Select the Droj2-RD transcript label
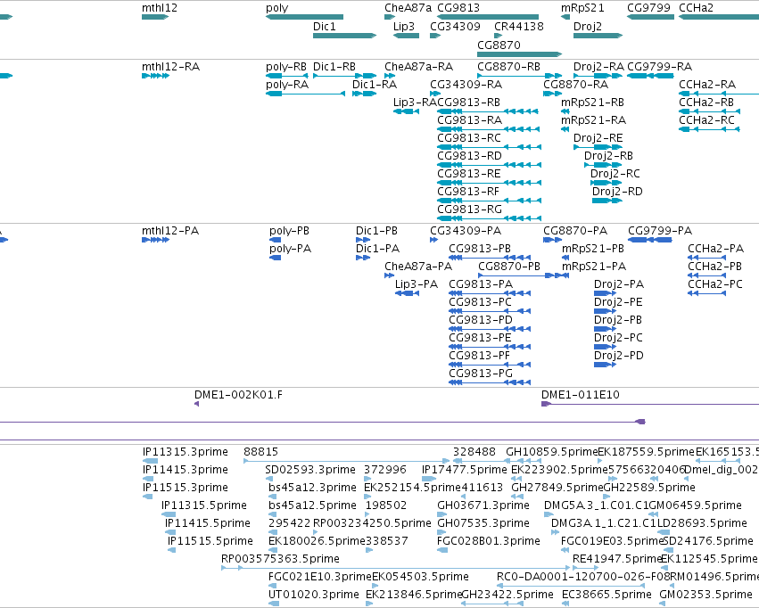Screen dimensions: 759x608 click(617, 192)
